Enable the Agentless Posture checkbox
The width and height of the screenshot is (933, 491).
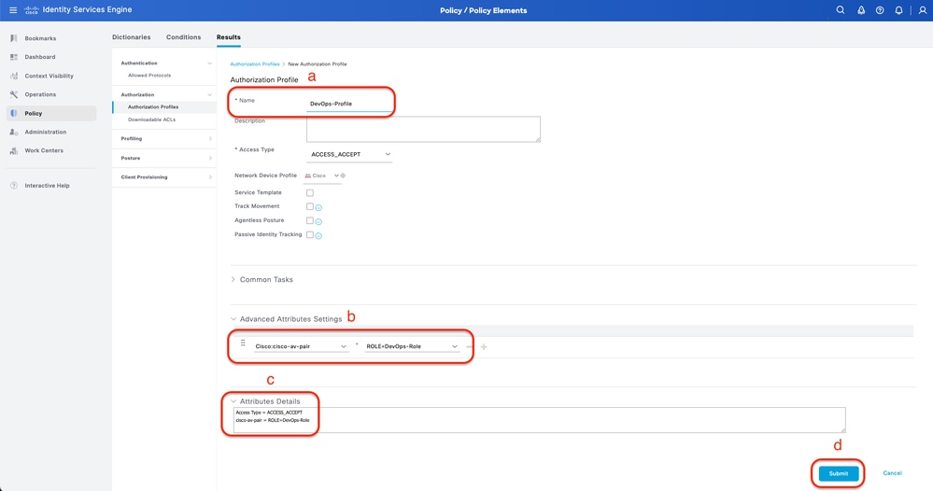pos(310,220)
